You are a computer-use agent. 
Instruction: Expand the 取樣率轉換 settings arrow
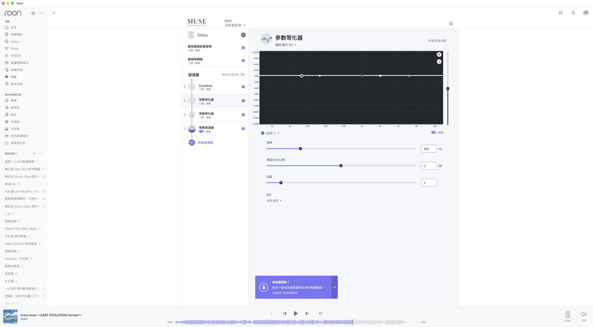point(243,61)
